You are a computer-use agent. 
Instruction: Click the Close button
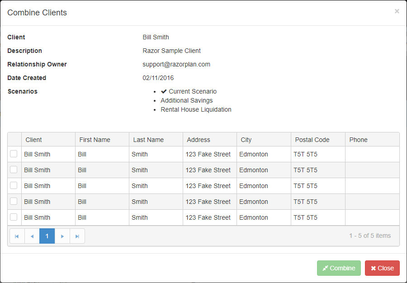pos(382,268)
